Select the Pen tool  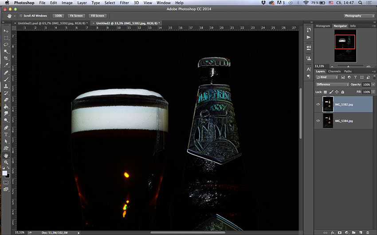(6, 127)
